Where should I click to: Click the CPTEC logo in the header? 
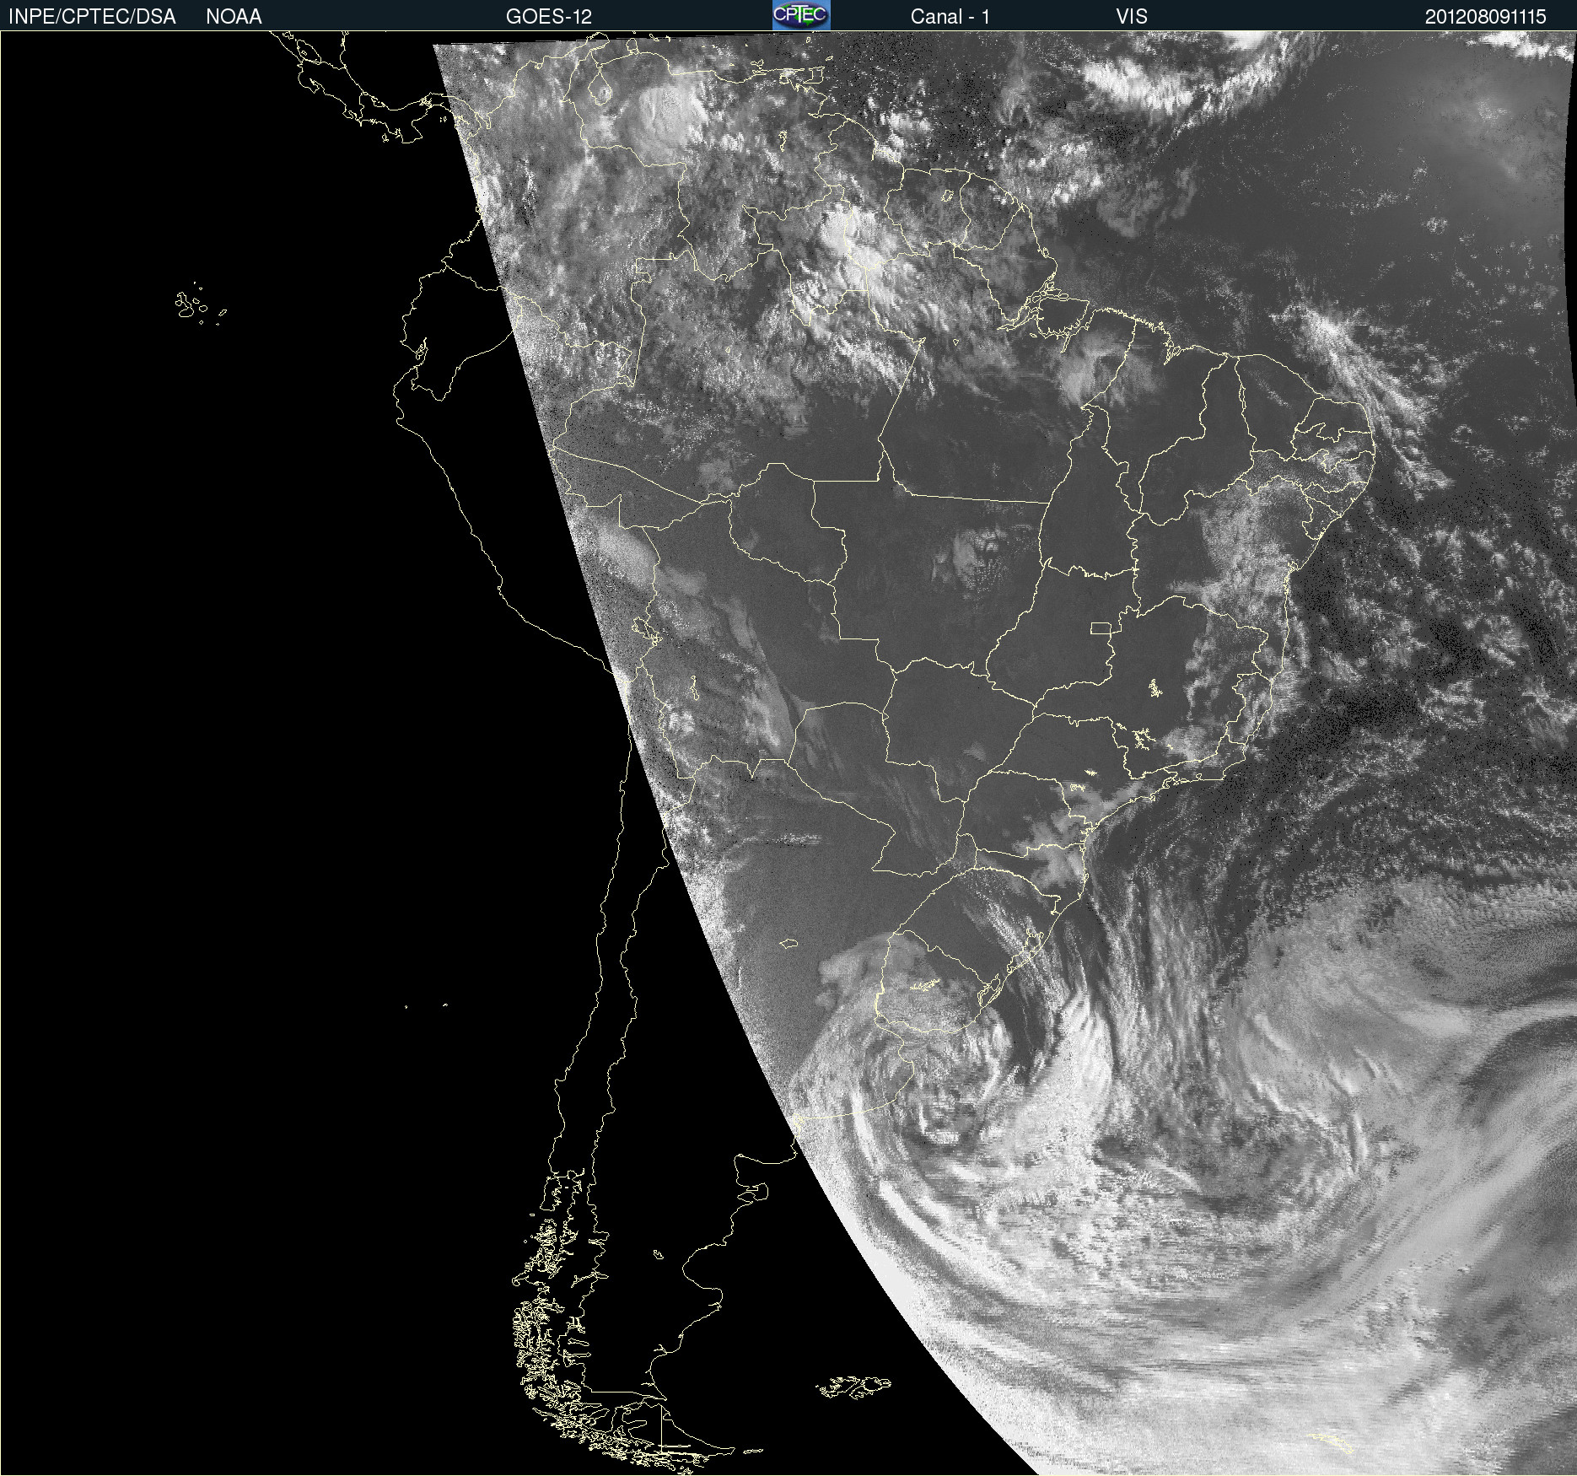[801, 15]
